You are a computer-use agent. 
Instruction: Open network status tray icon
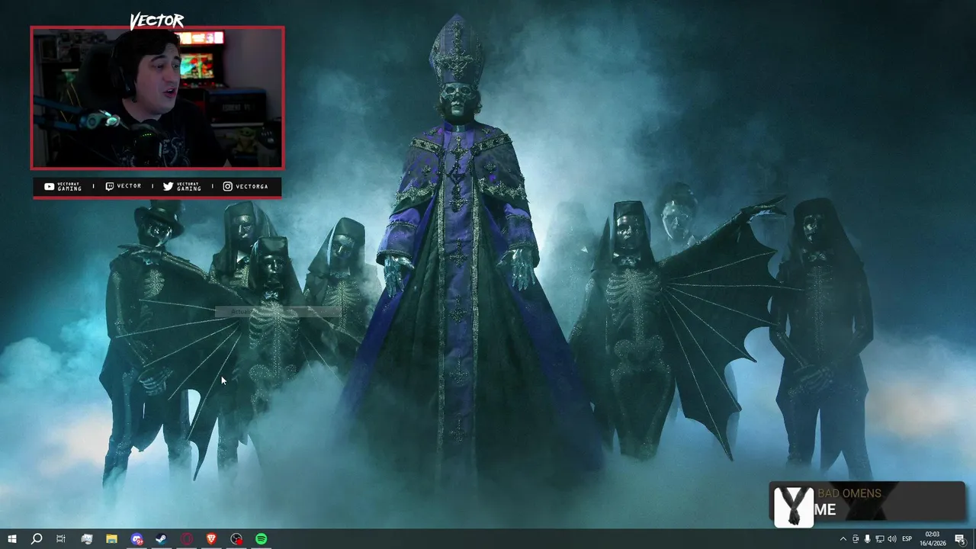[x=879, y=539]
